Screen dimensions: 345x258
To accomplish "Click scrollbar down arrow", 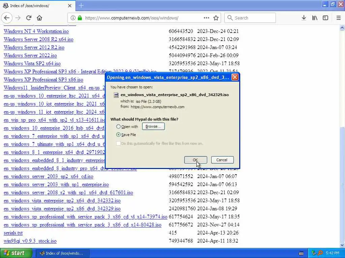I will click(342, 245).
